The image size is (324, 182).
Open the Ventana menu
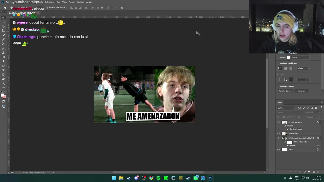pyautogui.click(x=81, y=2)
